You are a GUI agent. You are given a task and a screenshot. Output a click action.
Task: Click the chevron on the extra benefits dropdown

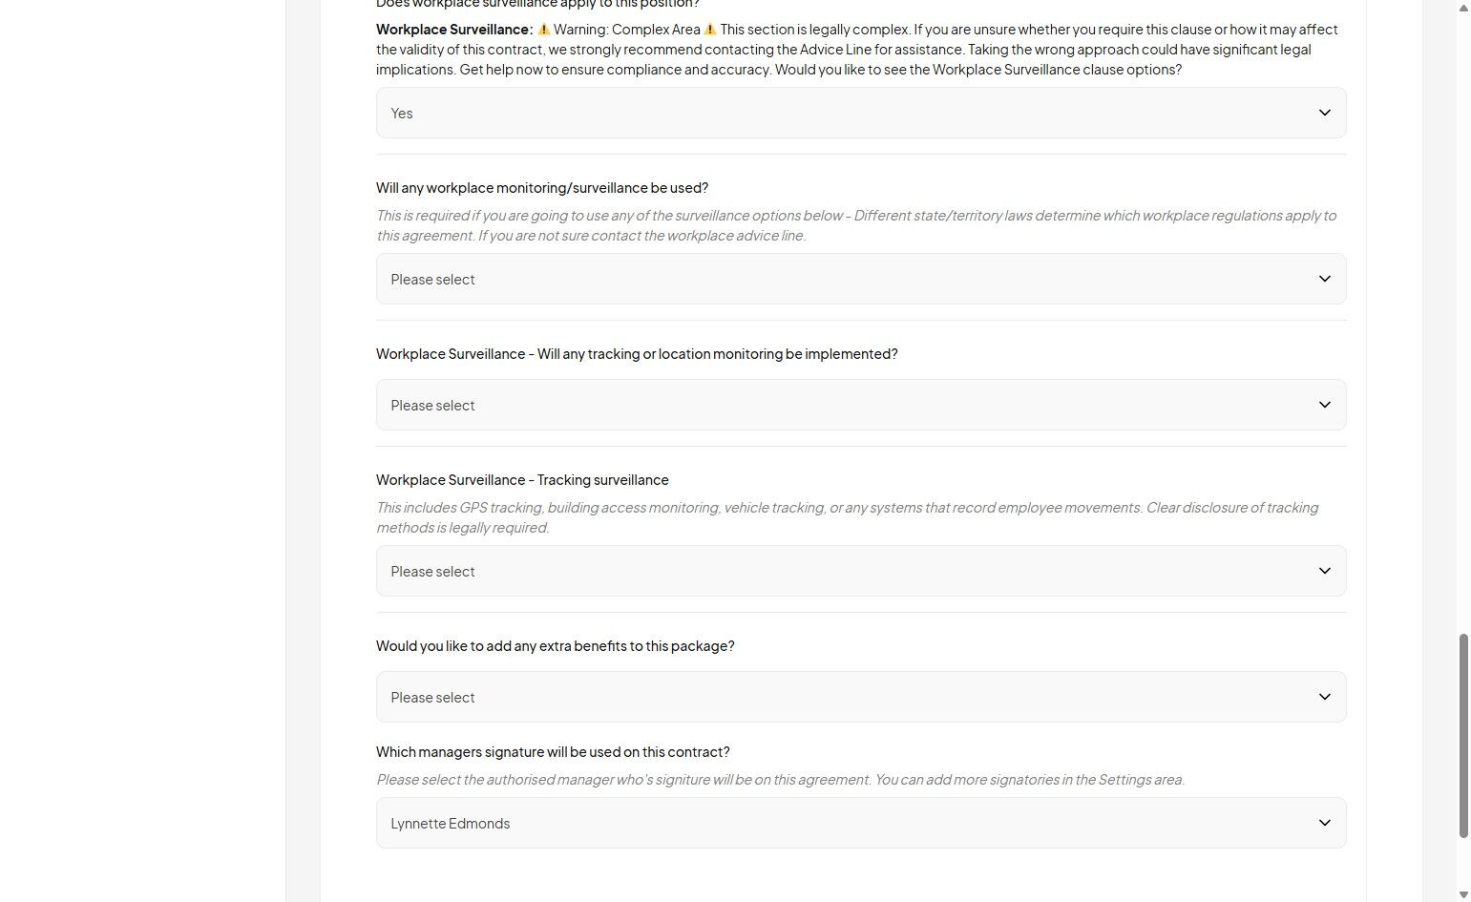1324,697
